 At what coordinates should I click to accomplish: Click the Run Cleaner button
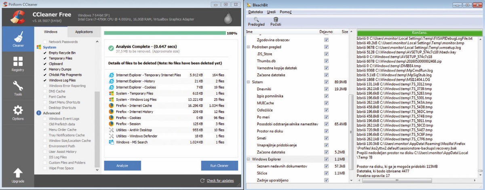click(219, 166)
